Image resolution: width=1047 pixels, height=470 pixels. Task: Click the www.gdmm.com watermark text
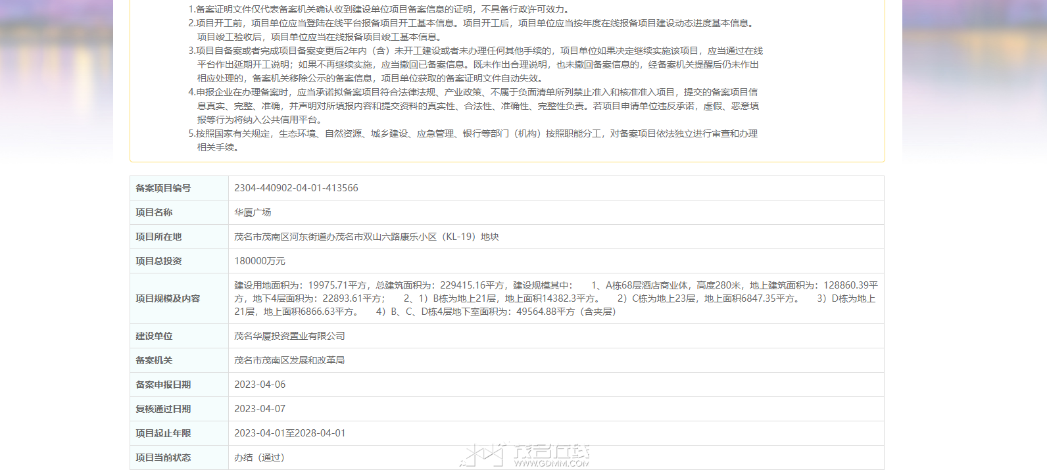click(551, 463)
